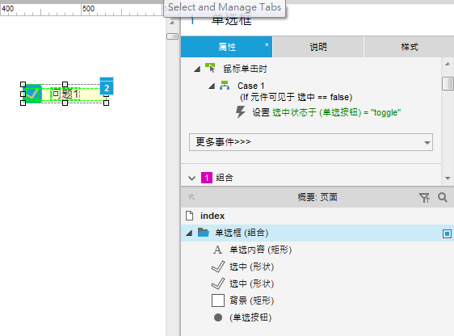
Task: Open the 样式 tab
Action: [x=409, y=47]
